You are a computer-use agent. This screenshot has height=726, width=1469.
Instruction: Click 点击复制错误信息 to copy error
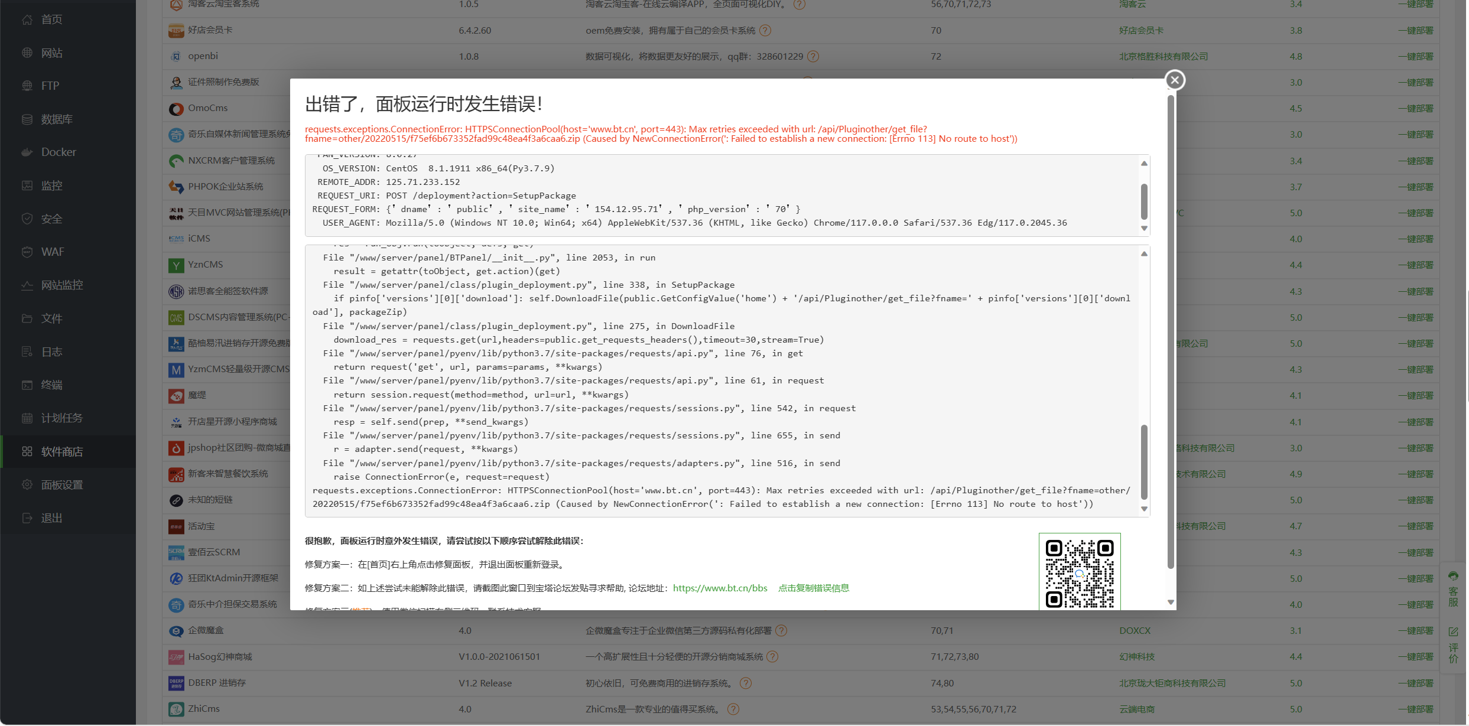(814, 588)
